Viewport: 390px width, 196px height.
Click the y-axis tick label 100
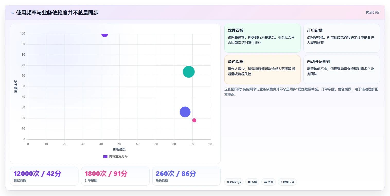click(x=23, y=33)
